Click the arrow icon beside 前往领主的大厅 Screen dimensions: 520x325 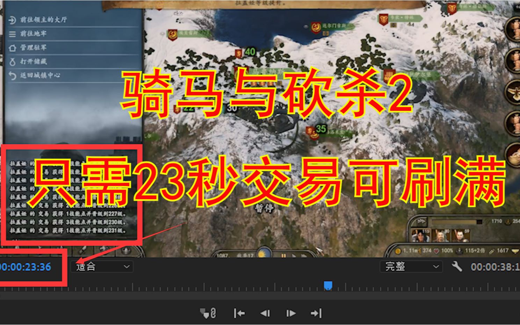[x=12, y=20]
